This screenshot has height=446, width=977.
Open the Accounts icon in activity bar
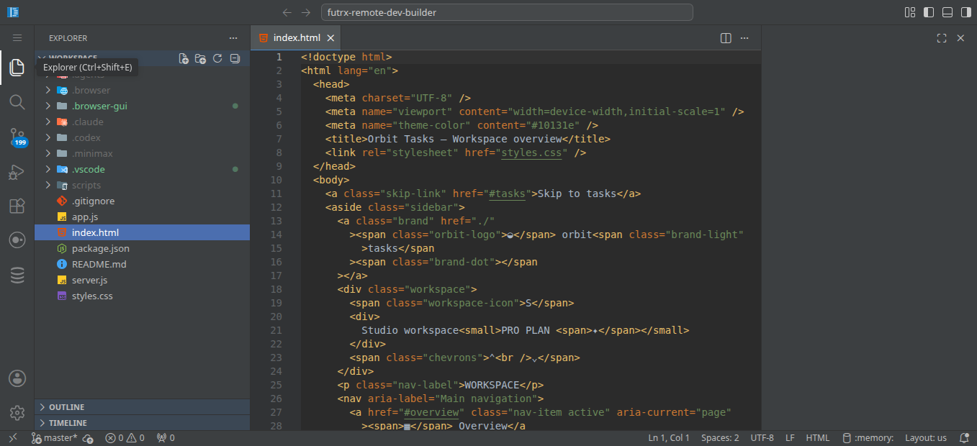(x=17, y=378)
